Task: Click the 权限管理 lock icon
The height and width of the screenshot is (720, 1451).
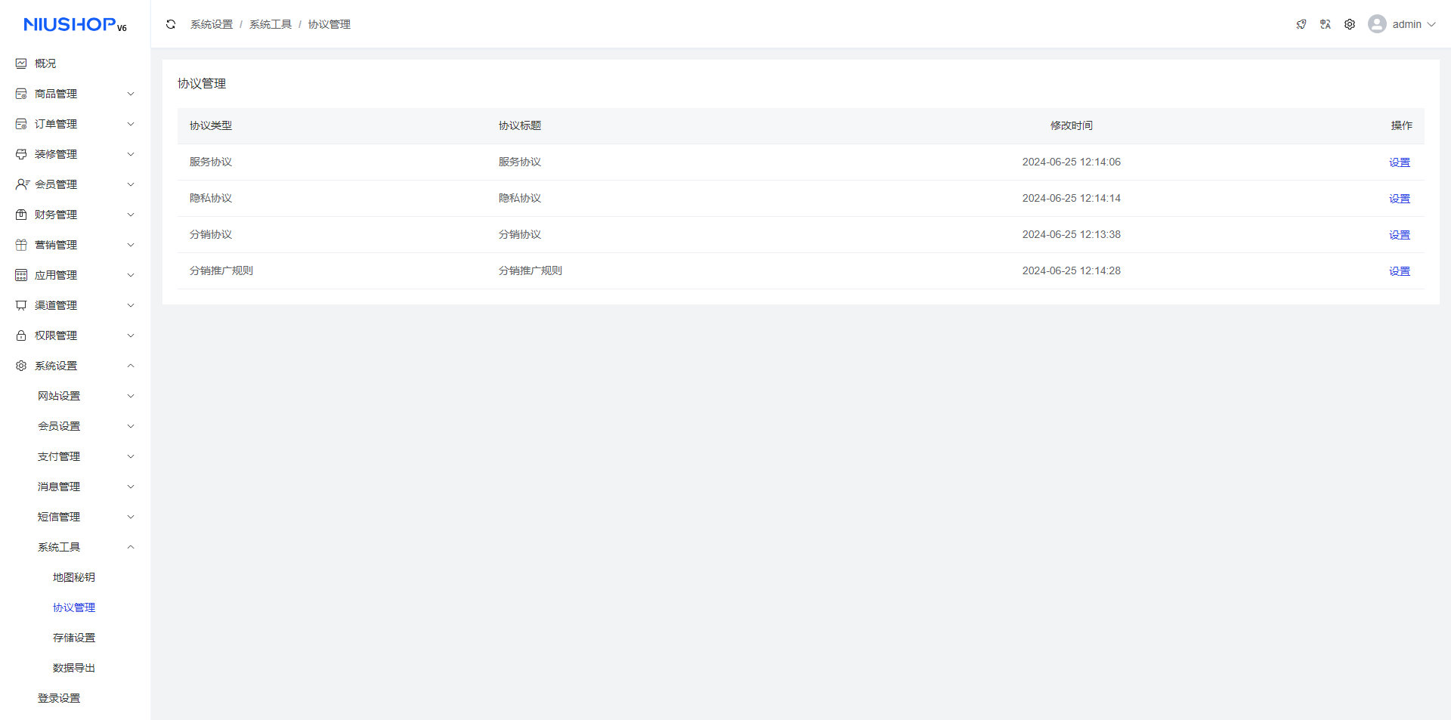Action: [x=21, y=335]
